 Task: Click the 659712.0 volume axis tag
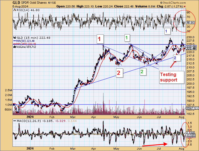tap(192, 108)
